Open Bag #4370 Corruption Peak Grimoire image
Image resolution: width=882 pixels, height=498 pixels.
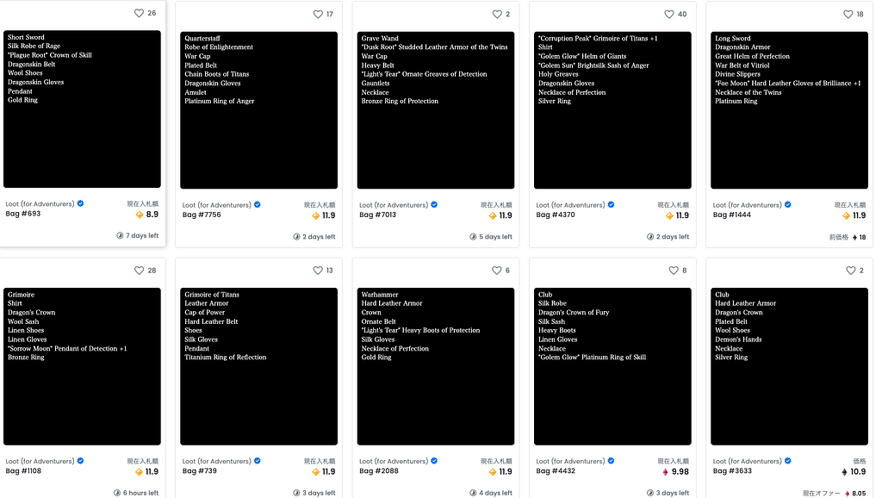coord(612,110)
